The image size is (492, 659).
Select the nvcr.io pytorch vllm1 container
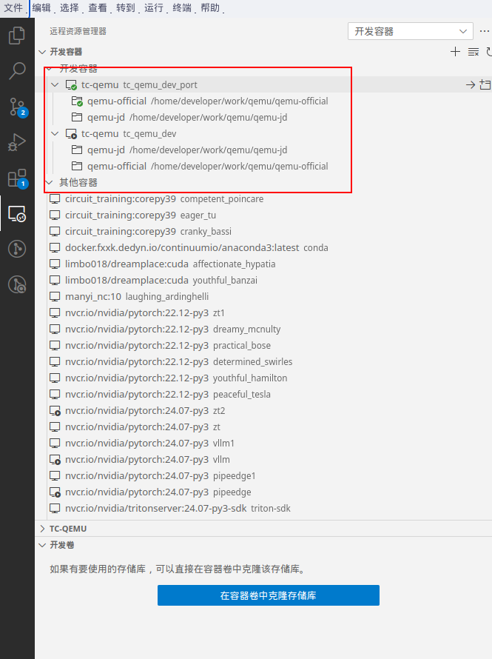coord(149,443)
